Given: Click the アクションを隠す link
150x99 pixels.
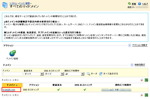Looking at the screenshot, I should [x=140, y=45].
